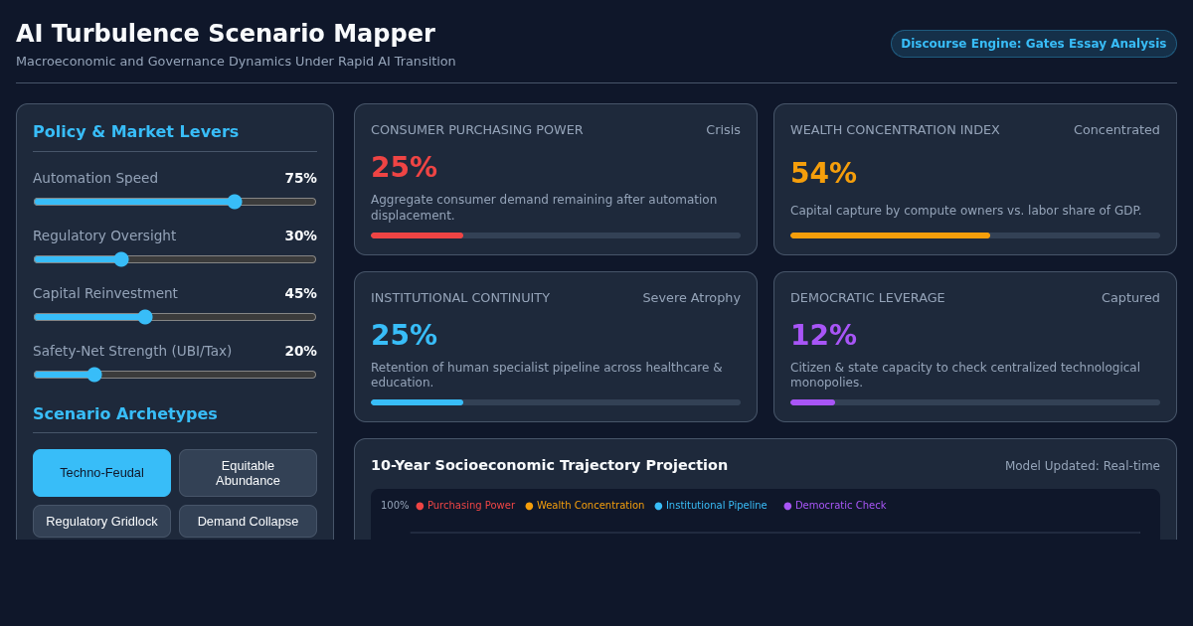The width and height of the screenshot is (1193, 626).
Task: Select the Equitable Abundance archetype
Action: pyautogui.click(x=248, y=473)
